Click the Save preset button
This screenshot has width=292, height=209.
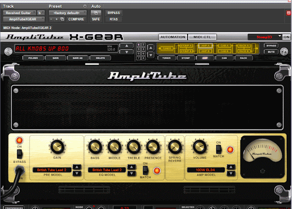pyautogui.click(x=56, y=58)
